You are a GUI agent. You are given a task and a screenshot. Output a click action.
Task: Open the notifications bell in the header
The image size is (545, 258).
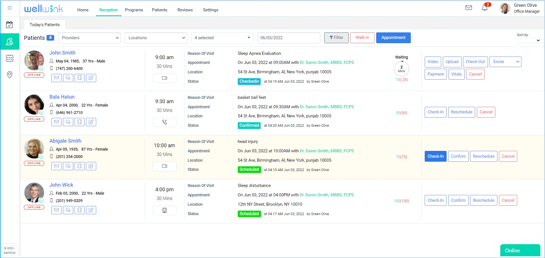point(485,8)
